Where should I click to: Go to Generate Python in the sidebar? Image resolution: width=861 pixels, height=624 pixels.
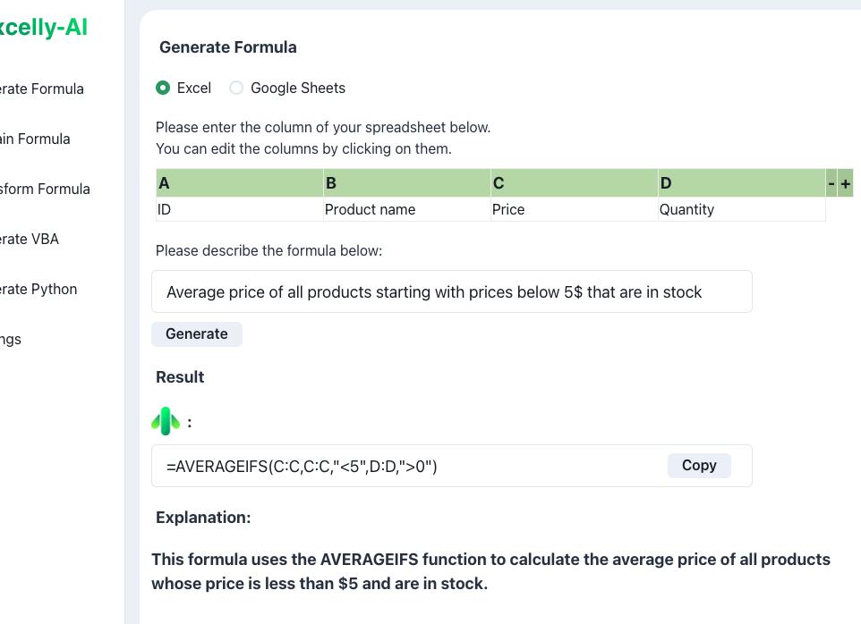tap(38, 289)
